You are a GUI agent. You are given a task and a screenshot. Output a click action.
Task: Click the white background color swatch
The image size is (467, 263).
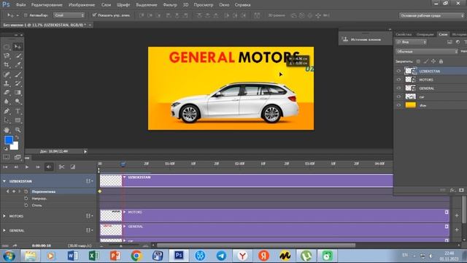(15, 146)
